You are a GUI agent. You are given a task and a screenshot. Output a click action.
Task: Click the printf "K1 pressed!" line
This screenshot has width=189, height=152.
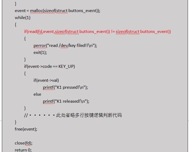(x=65, y=87)
